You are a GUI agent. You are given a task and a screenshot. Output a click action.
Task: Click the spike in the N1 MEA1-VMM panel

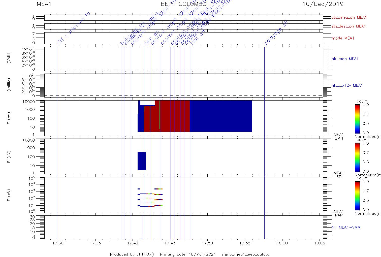(142, 227)
